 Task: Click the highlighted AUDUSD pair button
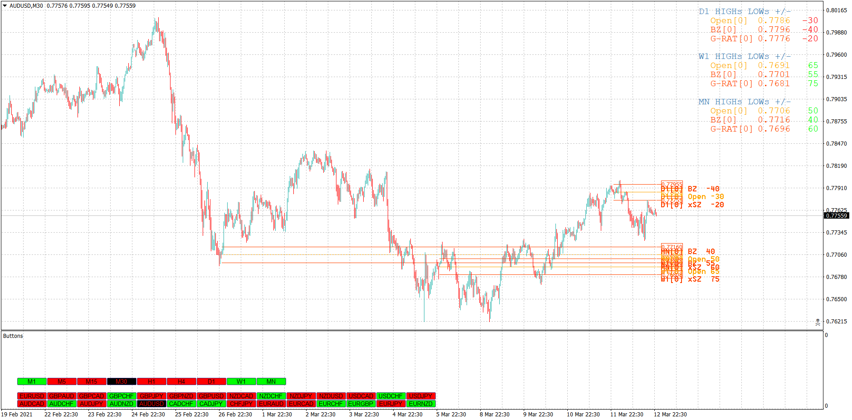tap(151, 404)
